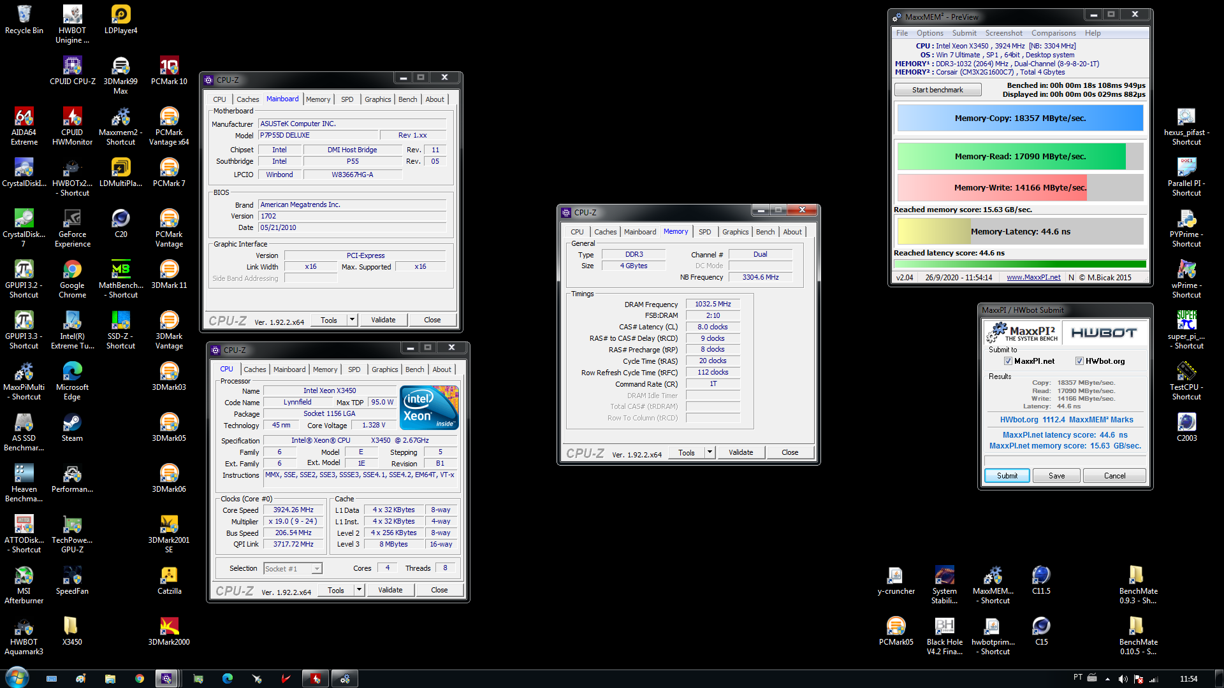Click the empty HWbot Submit text field
The image size is (1224, 688).
click(x=1065, y=460)
